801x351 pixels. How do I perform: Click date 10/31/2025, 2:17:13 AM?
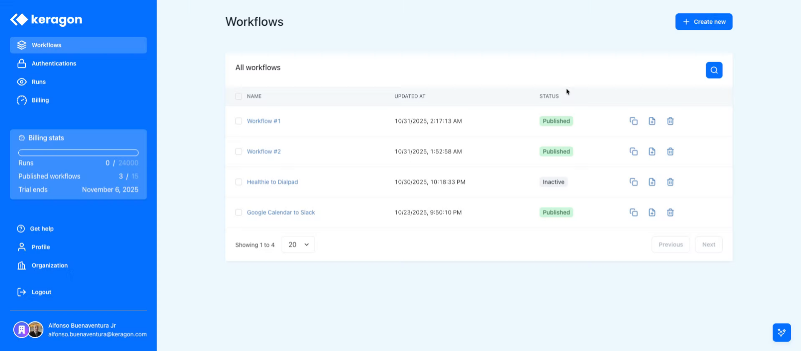point(428,121)
